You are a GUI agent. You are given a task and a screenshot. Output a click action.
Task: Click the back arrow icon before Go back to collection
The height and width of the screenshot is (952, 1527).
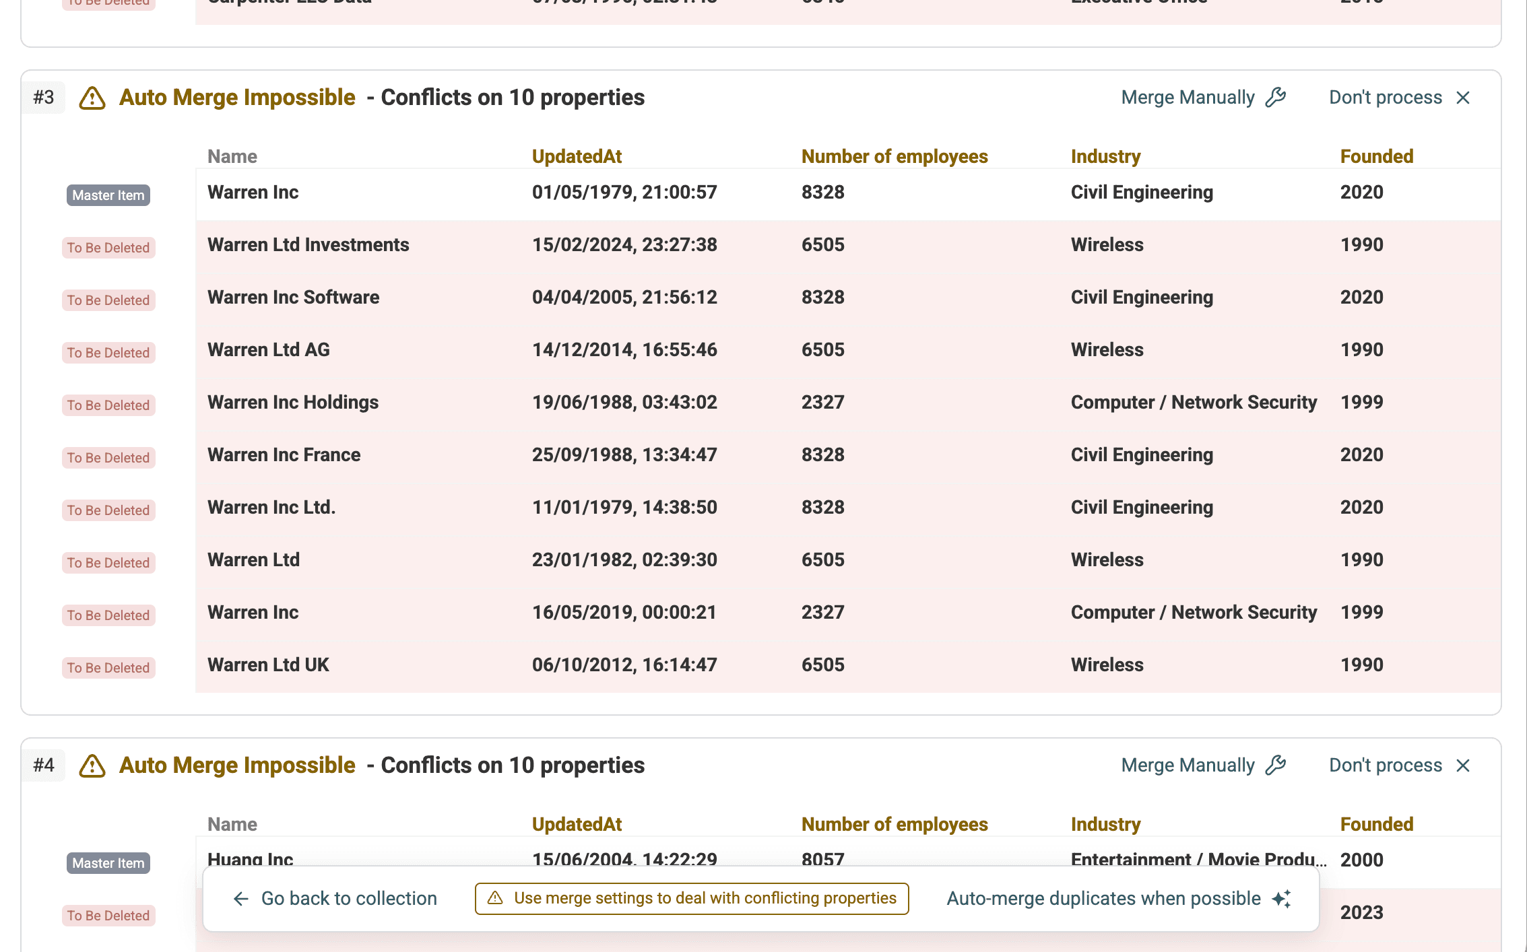coord(241,899)
